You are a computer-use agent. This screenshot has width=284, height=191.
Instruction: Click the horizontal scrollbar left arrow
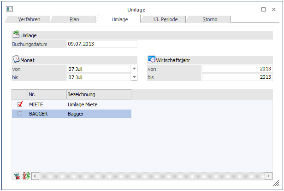tap(35, 176)
